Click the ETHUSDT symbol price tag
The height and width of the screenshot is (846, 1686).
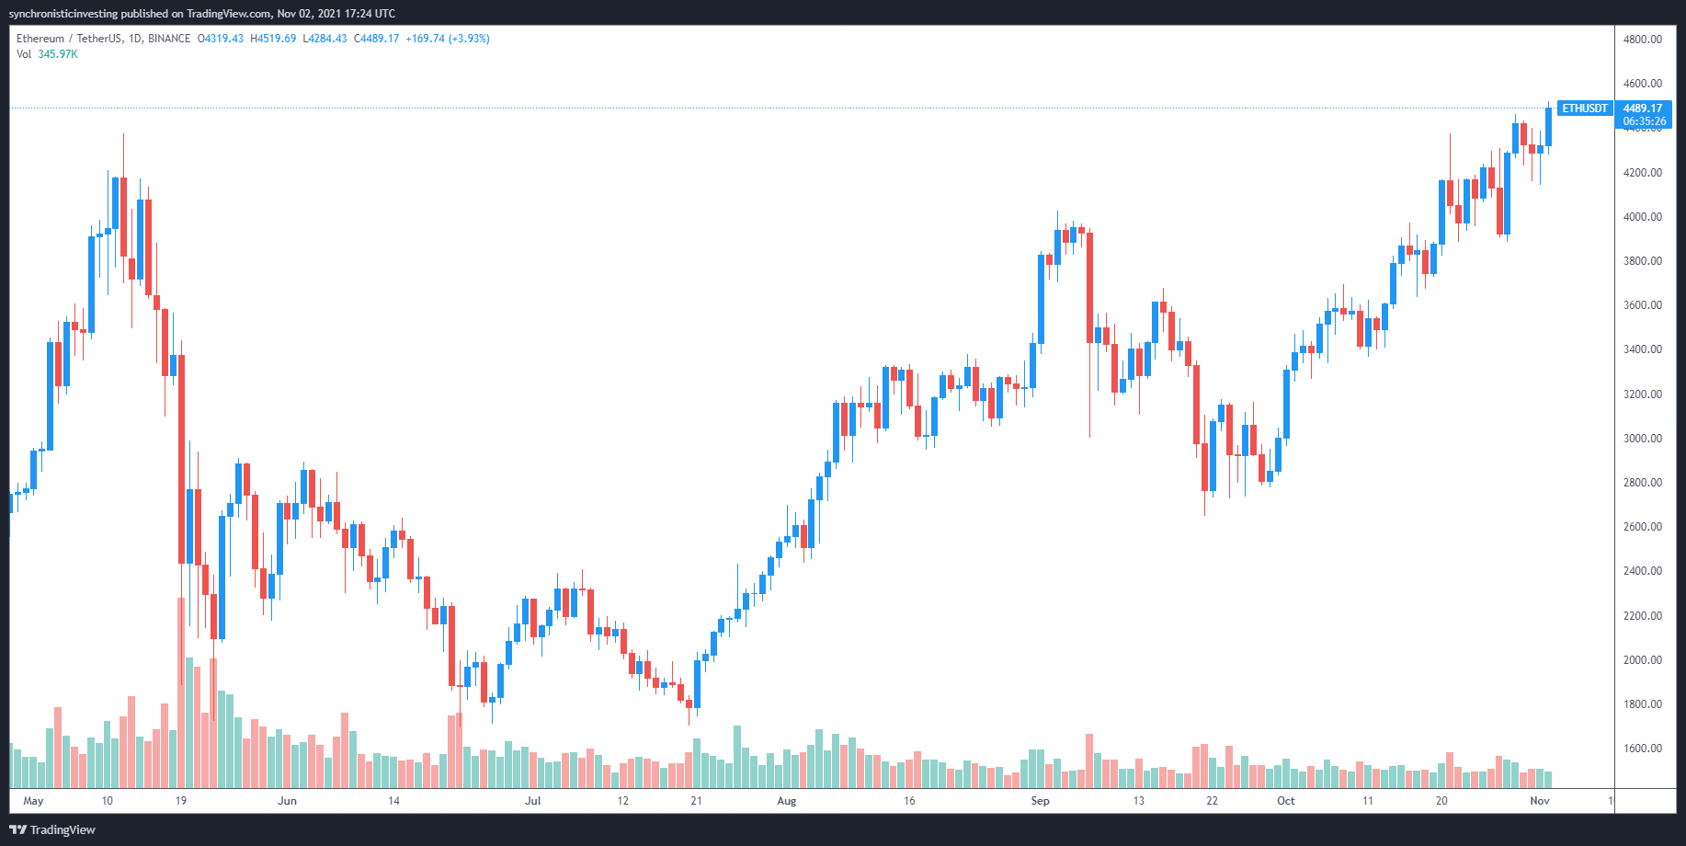[1585, 109]
